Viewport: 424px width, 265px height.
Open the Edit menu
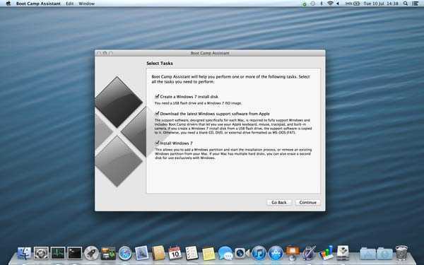pos(69,4)
